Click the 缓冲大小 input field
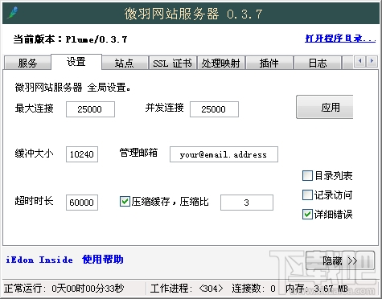 click(x=82, y=154)
